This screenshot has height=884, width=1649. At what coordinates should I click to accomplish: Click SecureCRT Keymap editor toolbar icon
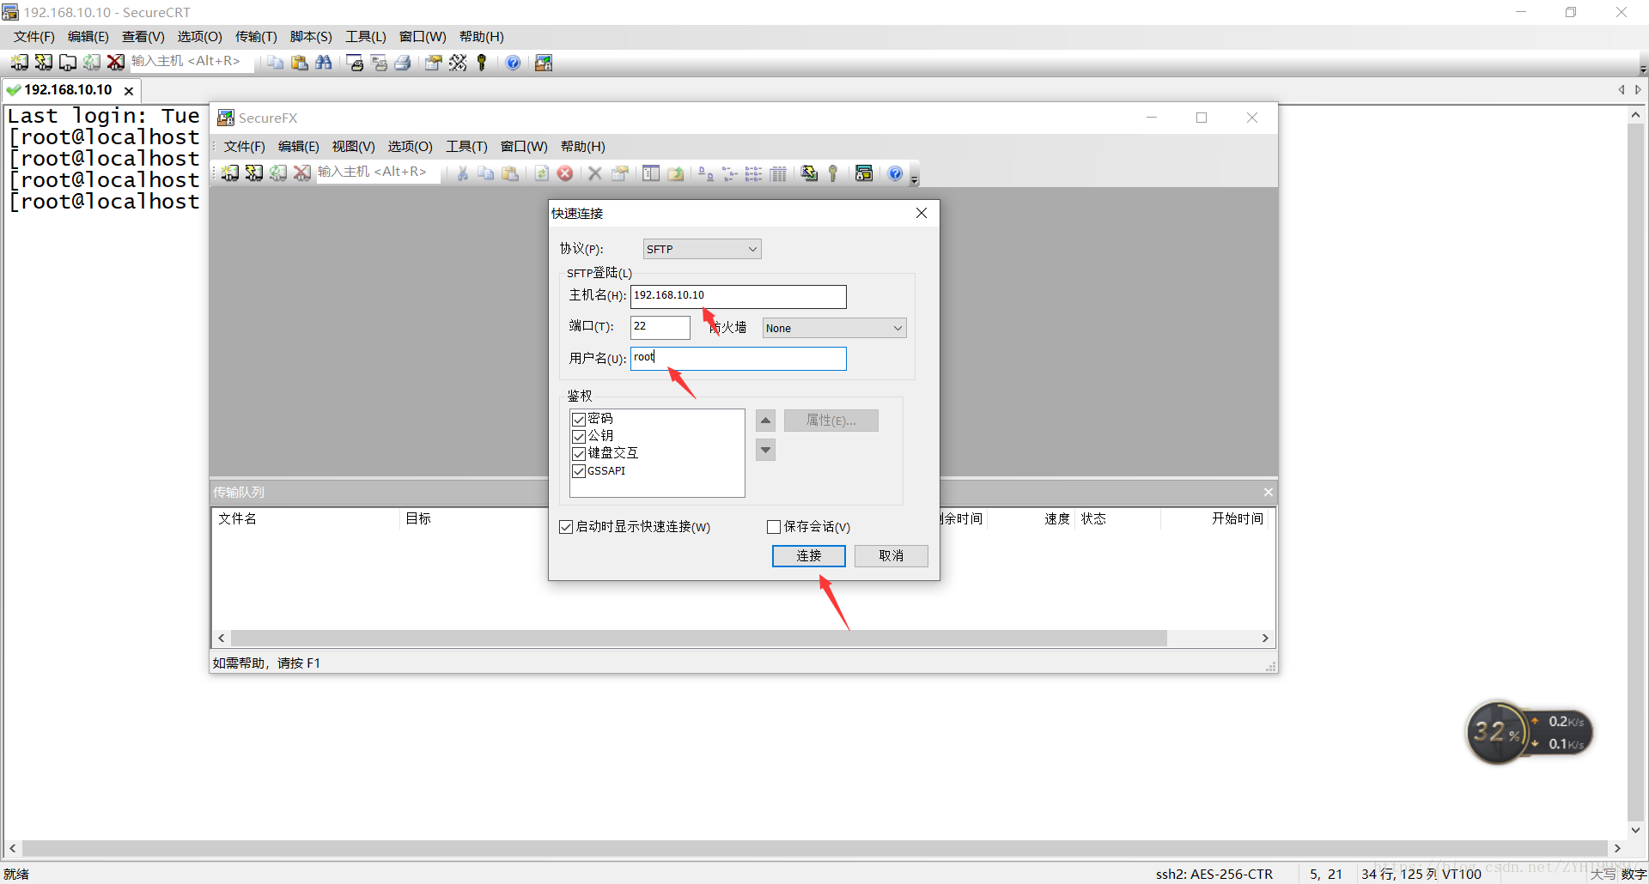tap(458, 63)
